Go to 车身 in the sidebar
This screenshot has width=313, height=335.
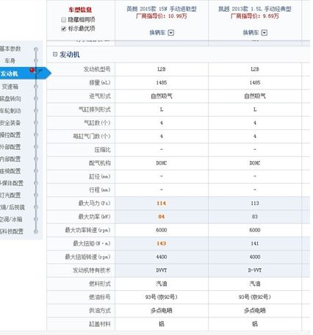[x=10, y=61]
